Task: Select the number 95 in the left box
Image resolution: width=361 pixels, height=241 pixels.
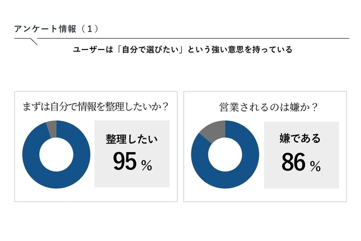Action: pyautogui.click(x=124, y=163)
